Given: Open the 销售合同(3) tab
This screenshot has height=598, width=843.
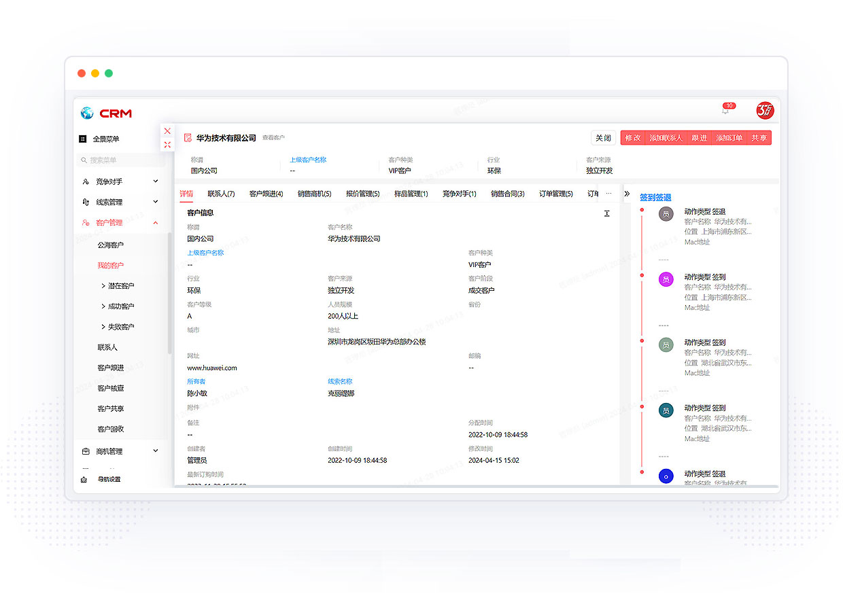Looking at the screenshot, I should pos(508,194).
